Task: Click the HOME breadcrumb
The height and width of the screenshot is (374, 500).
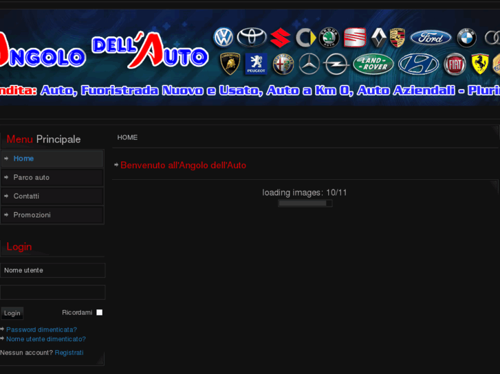Action: 127,137
